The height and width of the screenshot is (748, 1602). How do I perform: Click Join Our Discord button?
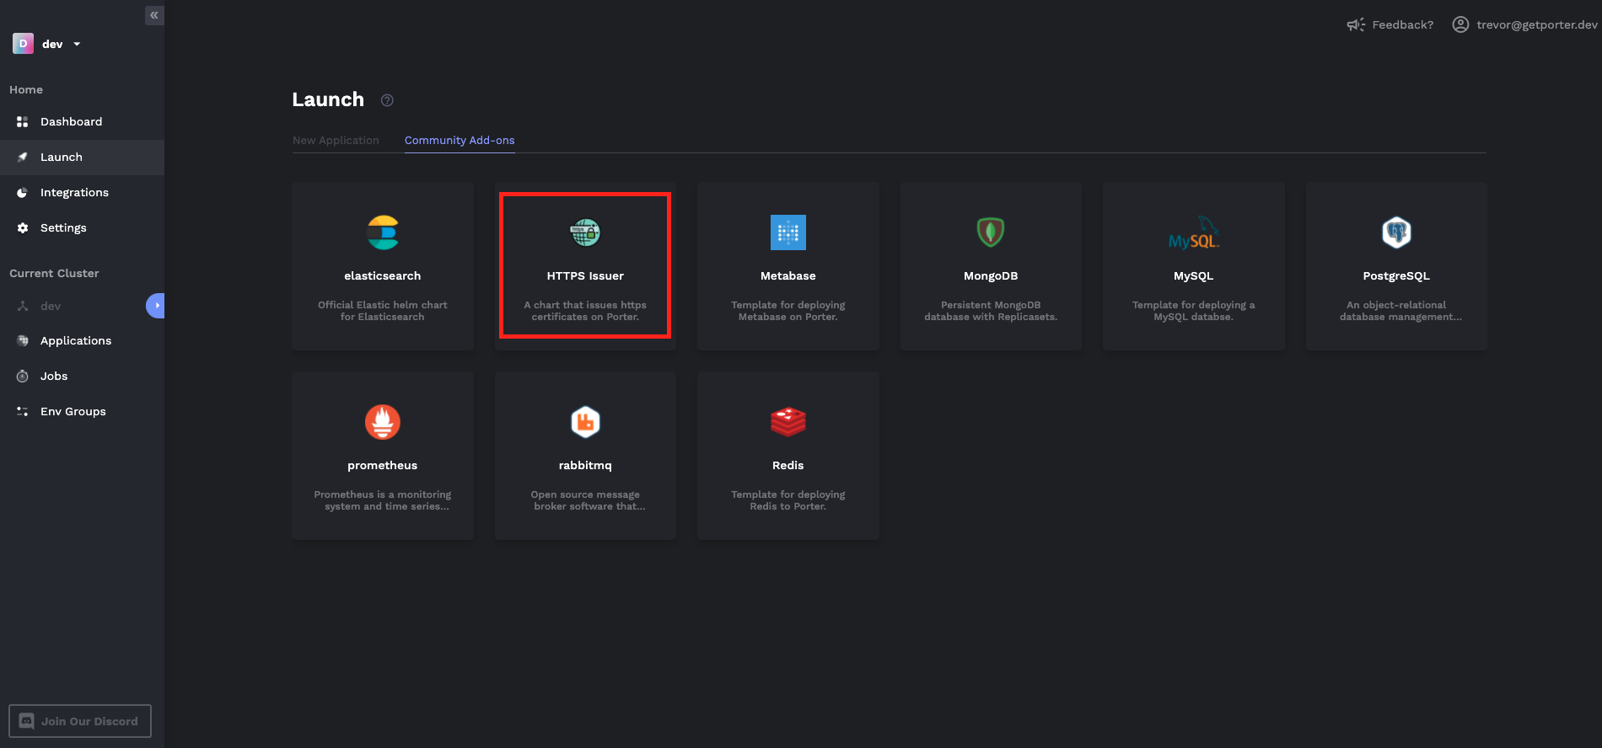[80, 721]
